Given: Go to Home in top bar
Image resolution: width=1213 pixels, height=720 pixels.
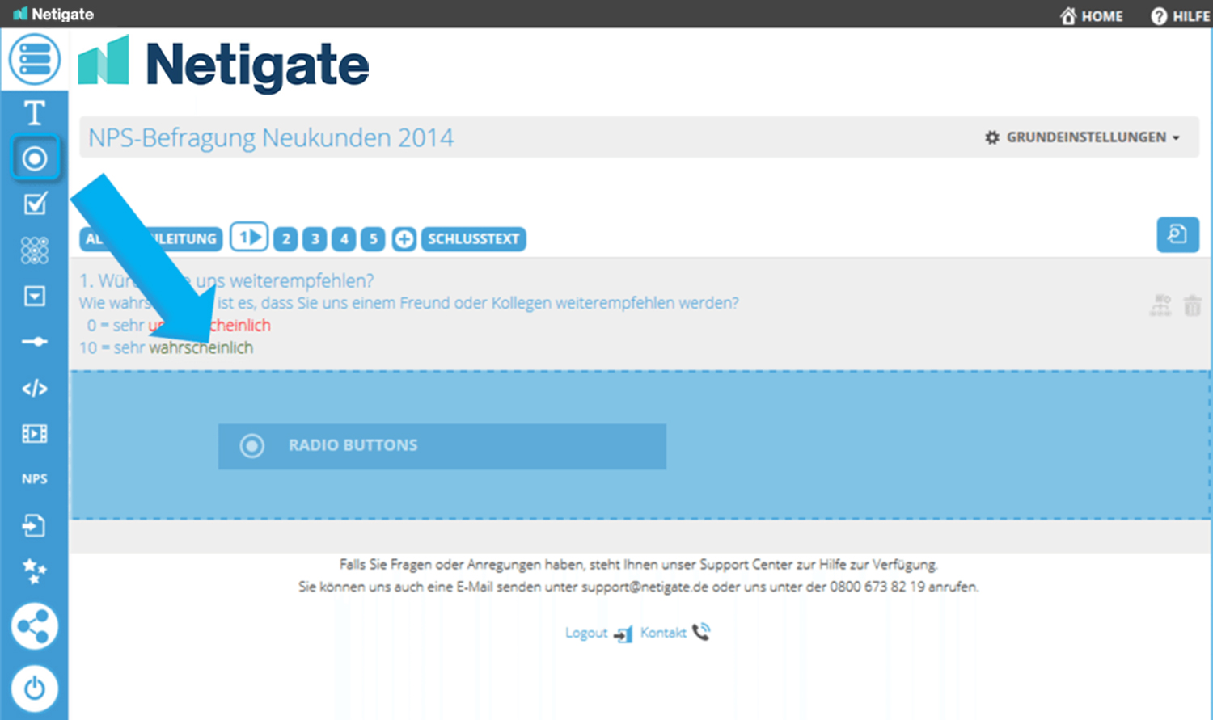Looking at the screenshot, I should pos(1092,16).
